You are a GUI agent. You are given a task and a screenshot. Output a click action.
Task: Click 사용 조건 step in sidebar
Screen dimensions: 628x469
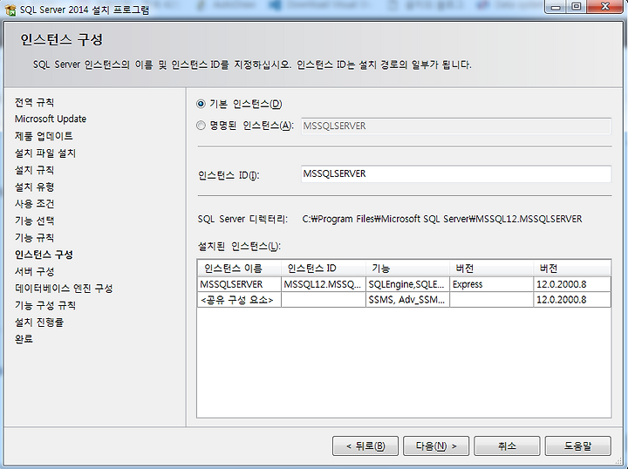click(x=34, y=204)
